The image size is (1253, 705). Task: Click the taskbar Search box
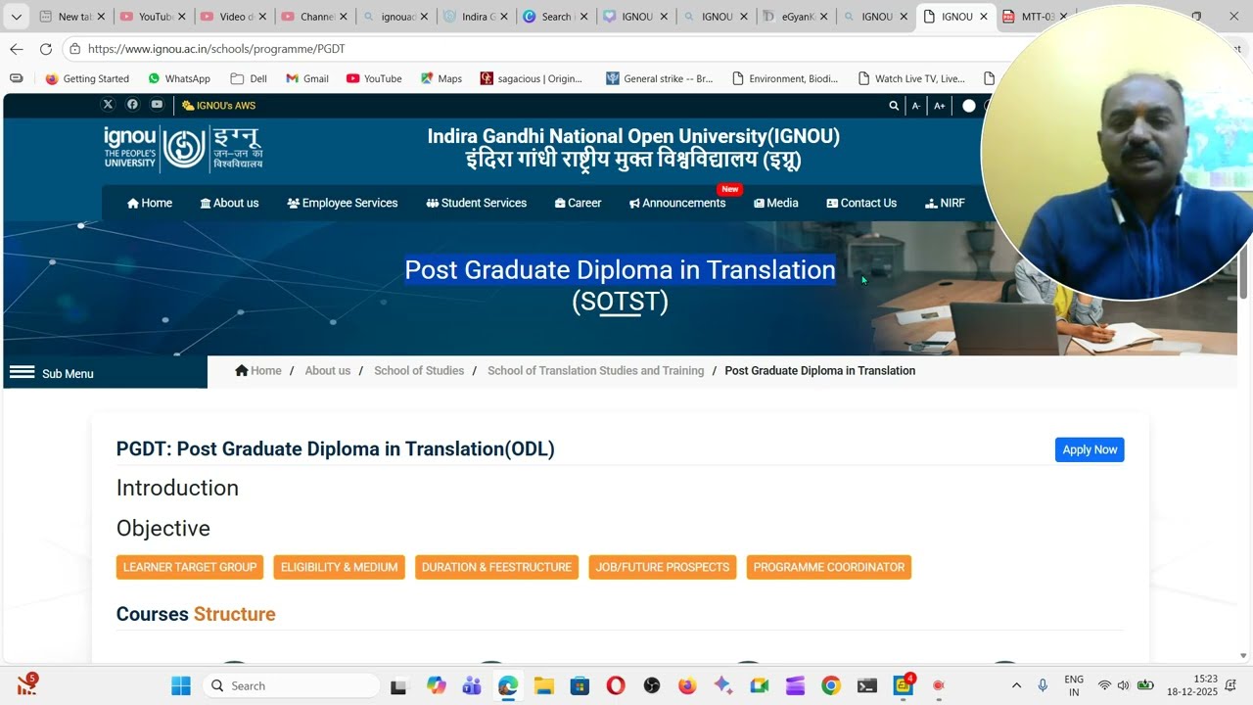pos(292,685)
